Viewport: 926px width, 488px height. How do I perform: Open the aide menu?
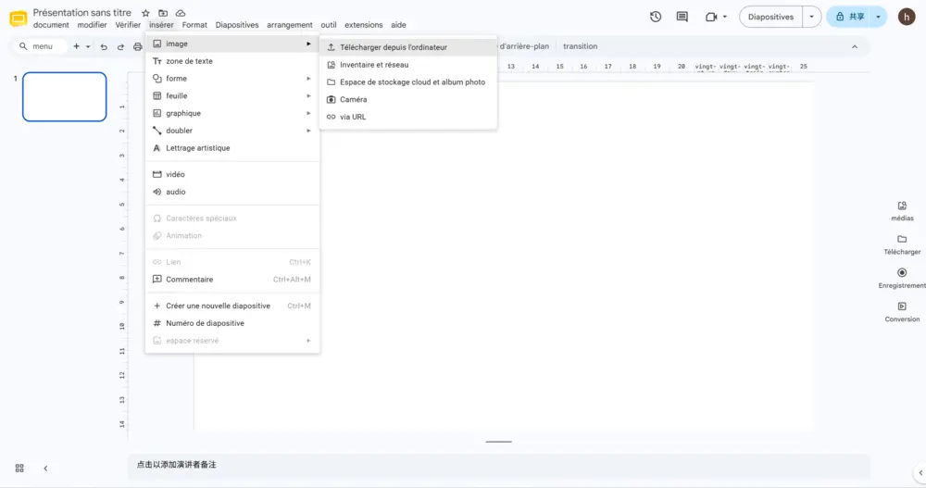click(398, 25)
